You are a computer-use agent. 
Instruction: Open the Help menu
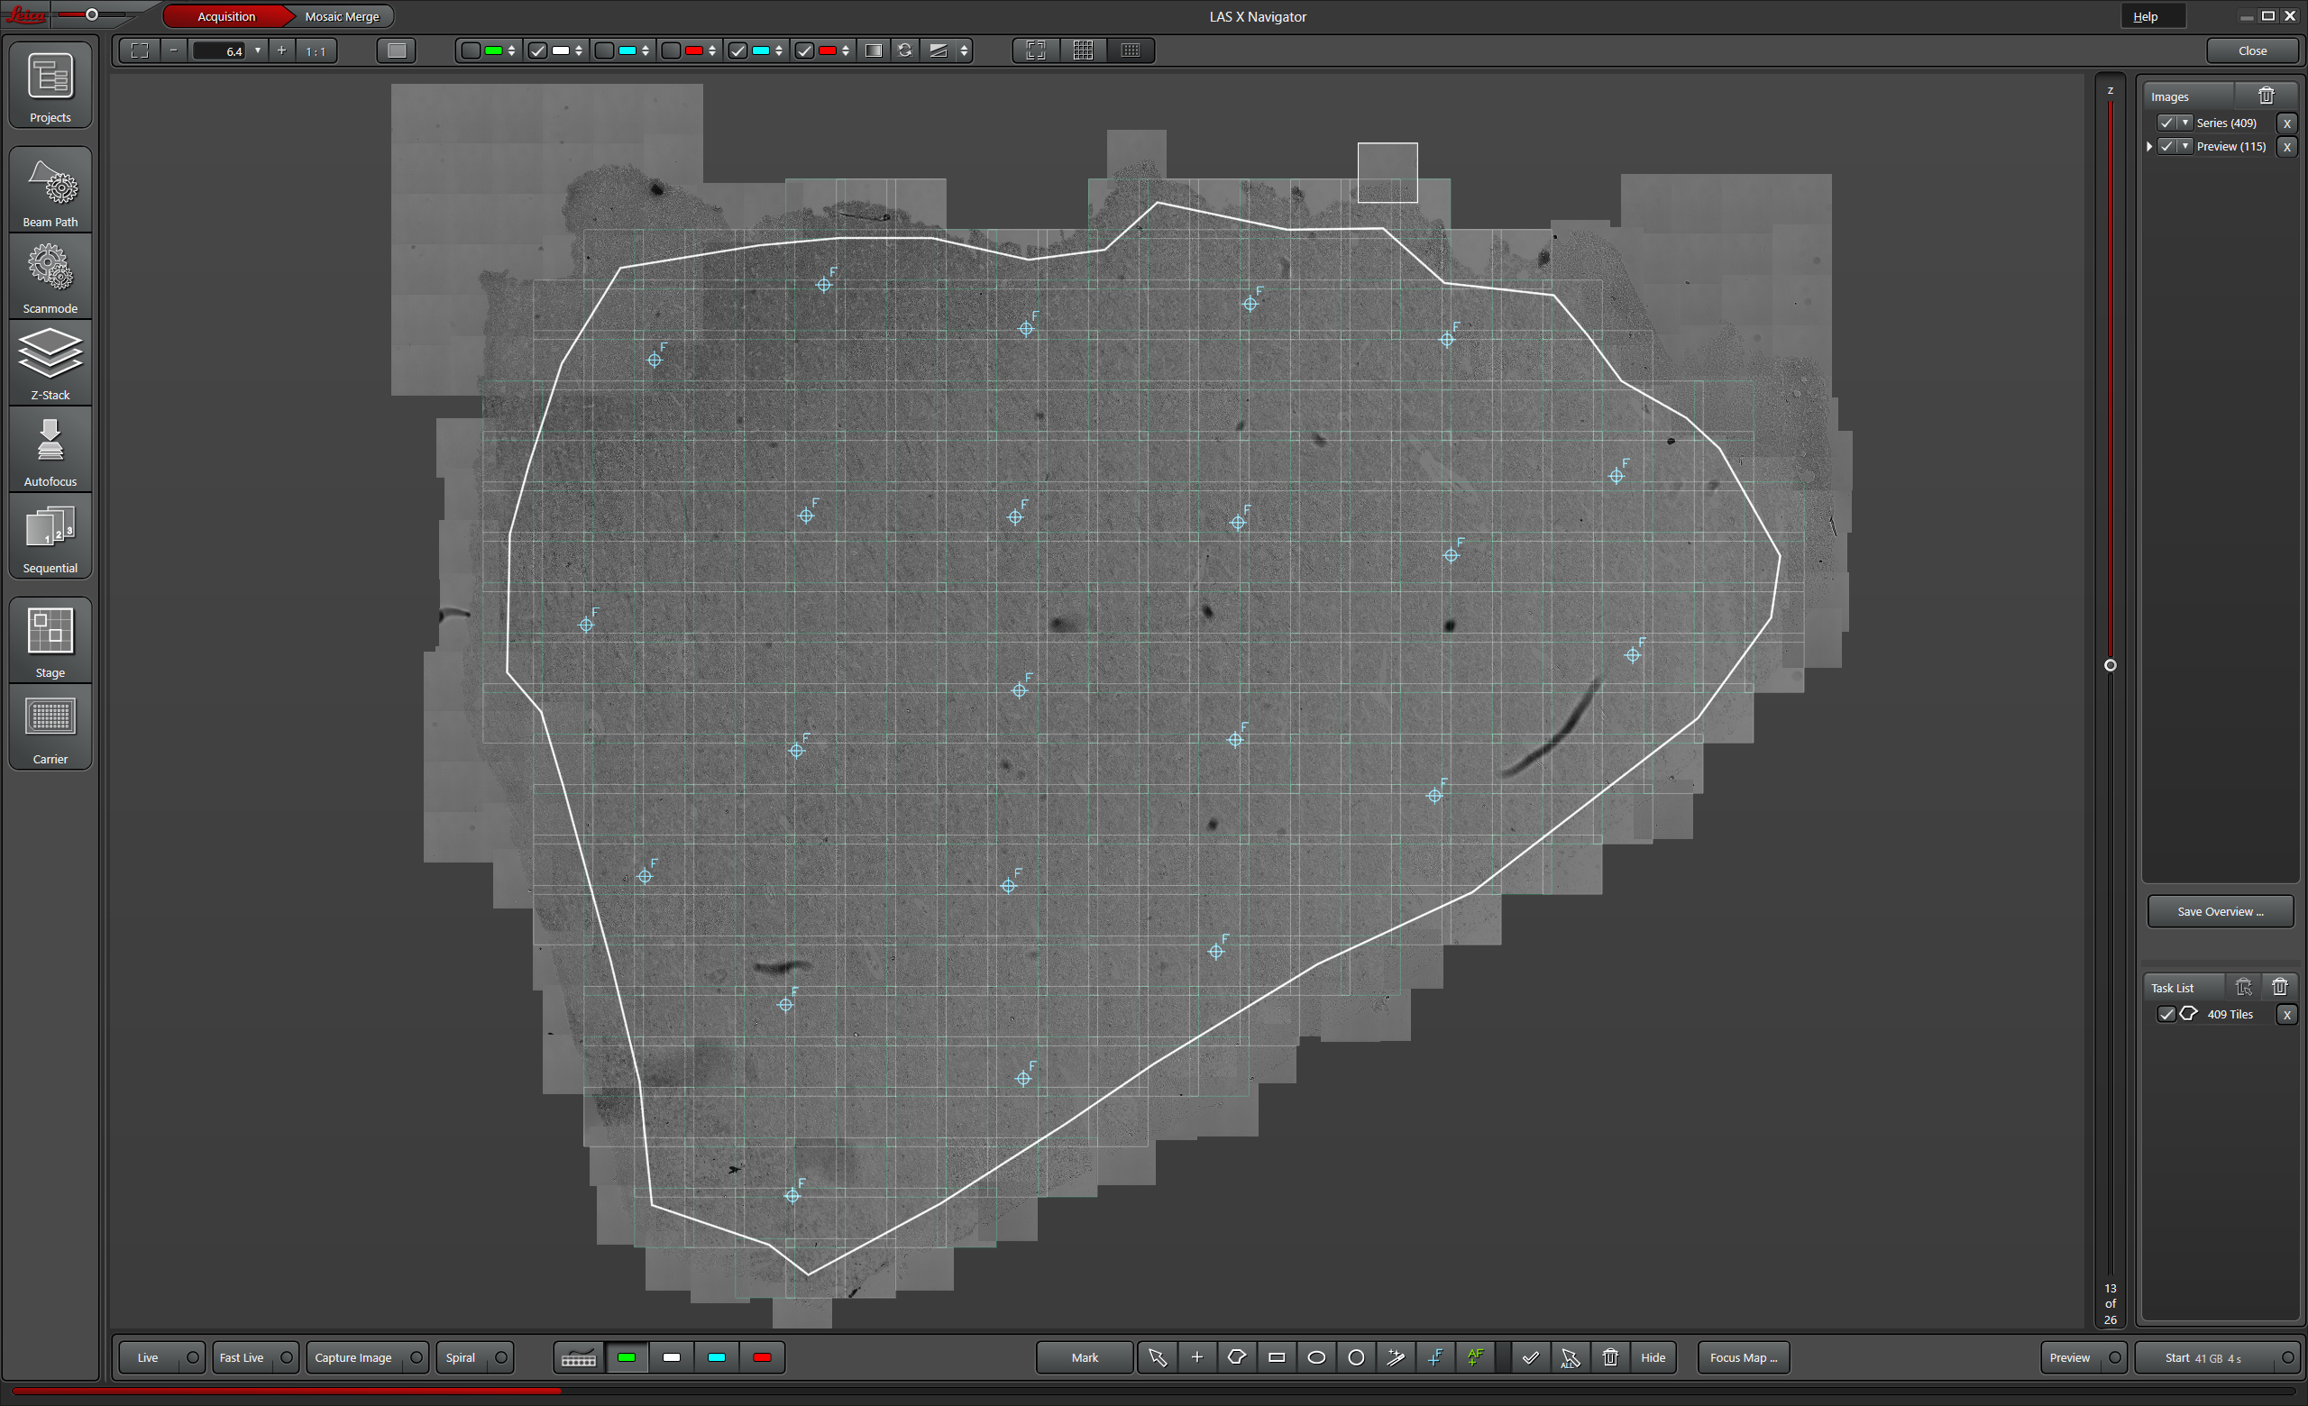coord(2145,16)
